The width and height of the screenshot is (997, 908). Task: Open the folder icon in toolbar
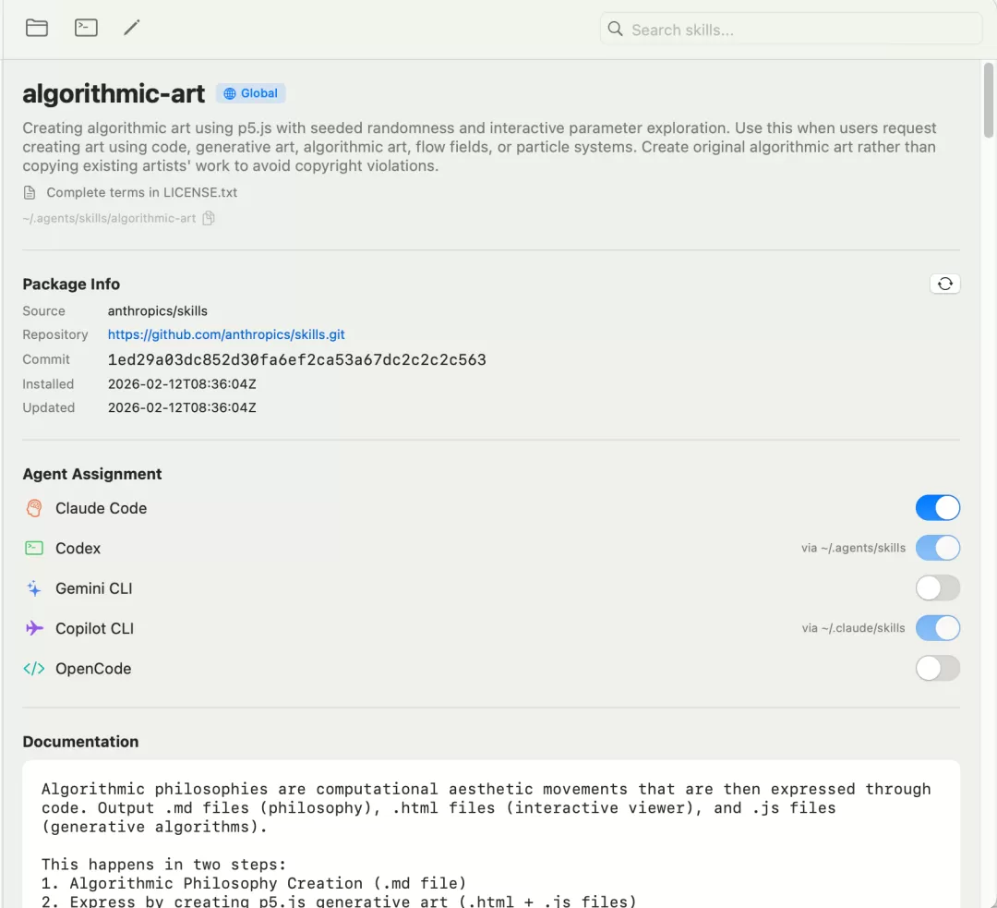(37, 28)
